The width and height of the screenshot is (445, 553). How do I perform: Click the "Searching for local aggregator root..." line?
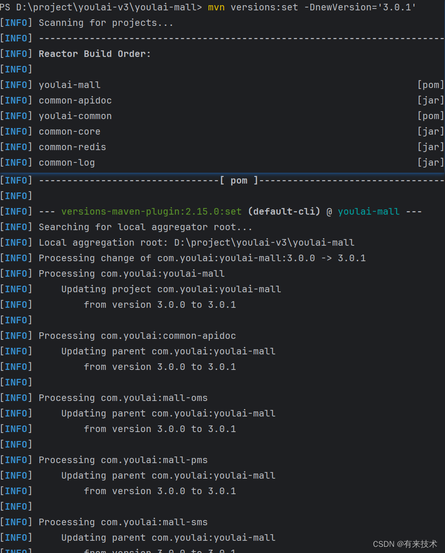pos(145,227)
